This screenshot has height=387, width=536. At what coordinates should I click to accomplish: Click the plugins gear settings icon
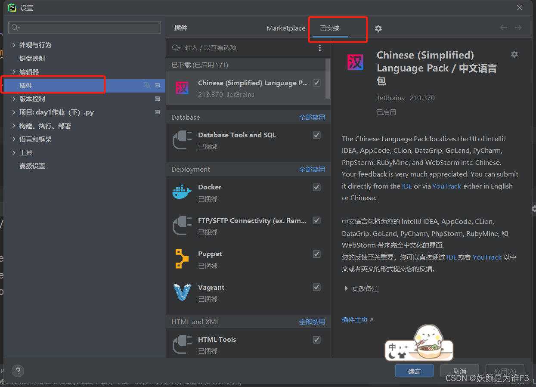pos(378,28)
